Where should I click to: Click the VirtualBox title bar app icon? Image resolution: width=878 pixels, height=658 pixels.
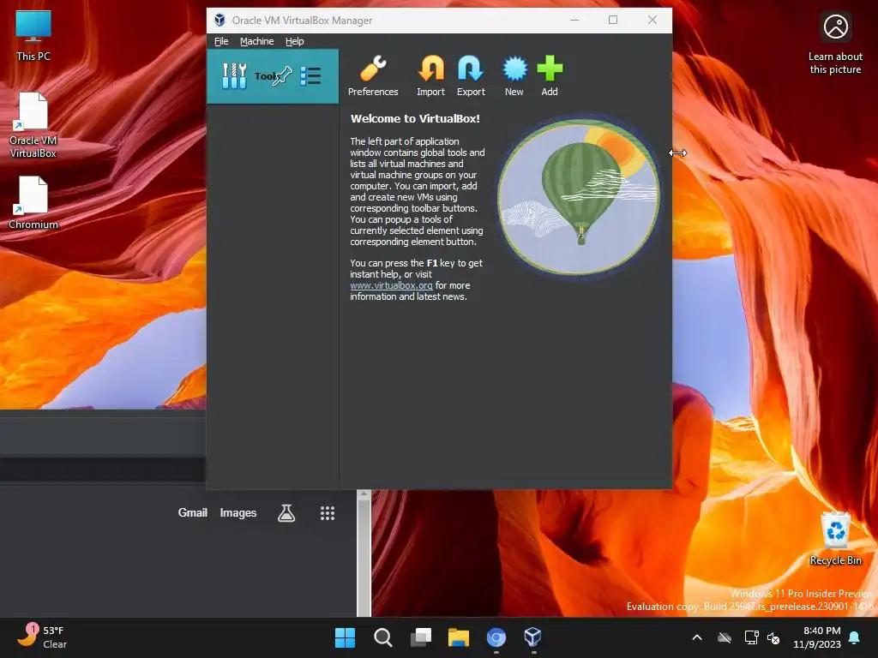click(219, 21)
